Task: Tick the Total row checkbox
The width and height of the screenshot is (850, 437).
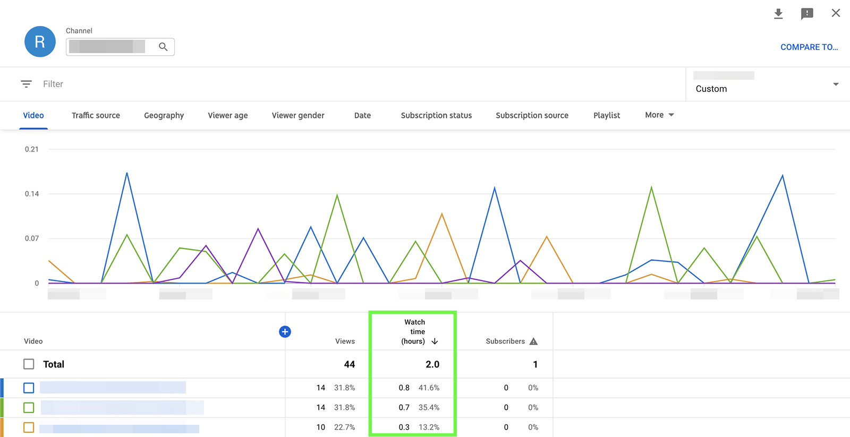Action: click(x=29, y=364)
